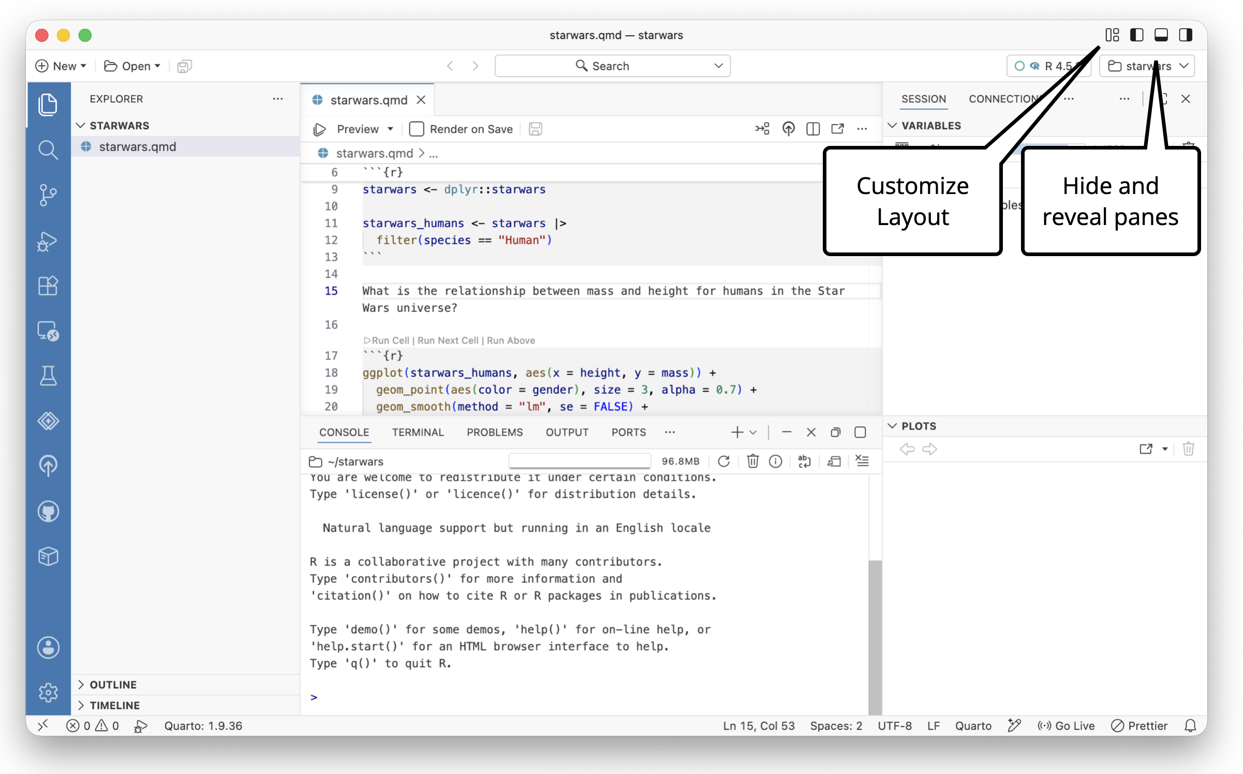Open new console dropdown chevron
Image resolution: width=1243 pixels, height=774 pixels.
753,432
